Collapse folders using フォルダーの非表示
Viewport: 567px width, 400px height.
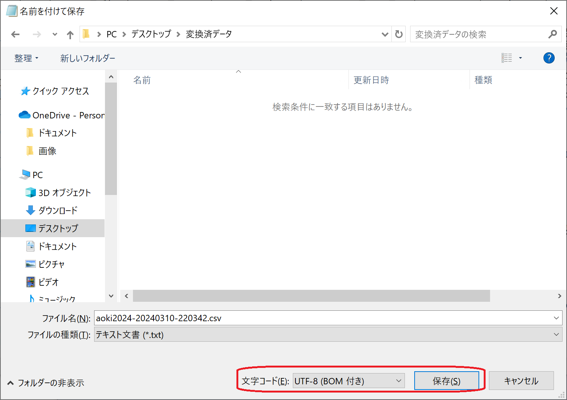(x=45, y=382)
